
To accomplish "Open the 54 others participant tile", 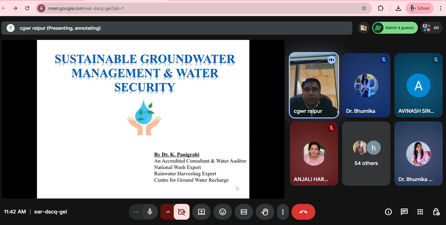I will 366,154.
